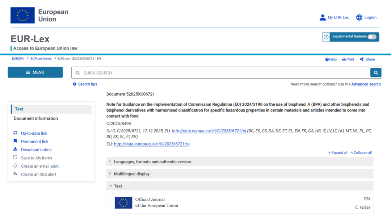
Task: Expand Languages, formats and authentic version
Action: tap(152, 162)
